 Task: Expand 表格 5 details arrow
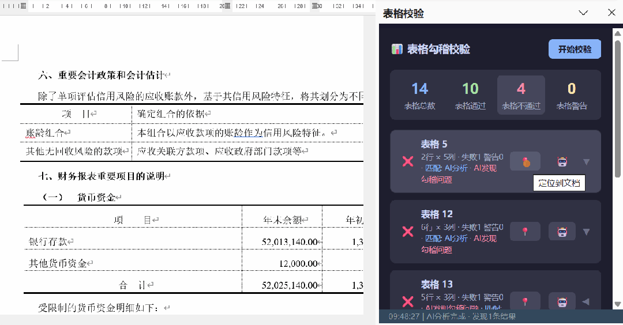(586, 162)
